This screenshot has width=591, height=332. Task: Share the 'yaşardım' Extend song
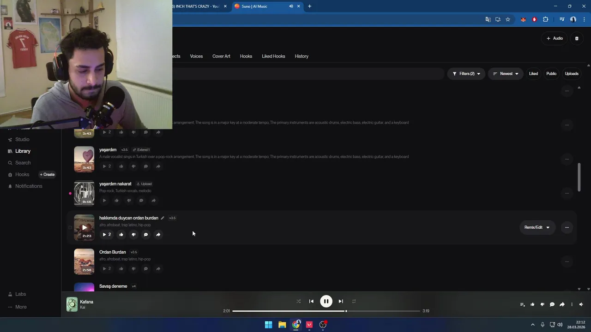click(158, 166)
